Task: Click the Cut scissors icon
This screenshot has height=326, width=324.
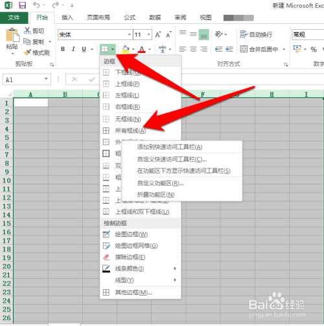Action: coord(27,30)
